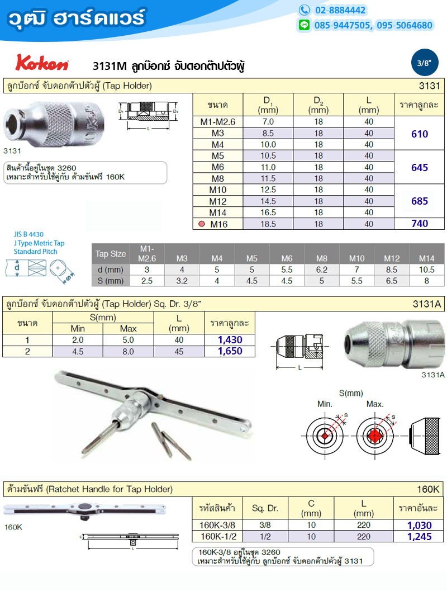Click the 160K caption under handle photo
Screen dimensions: 447x591
[x=13, y=527]
